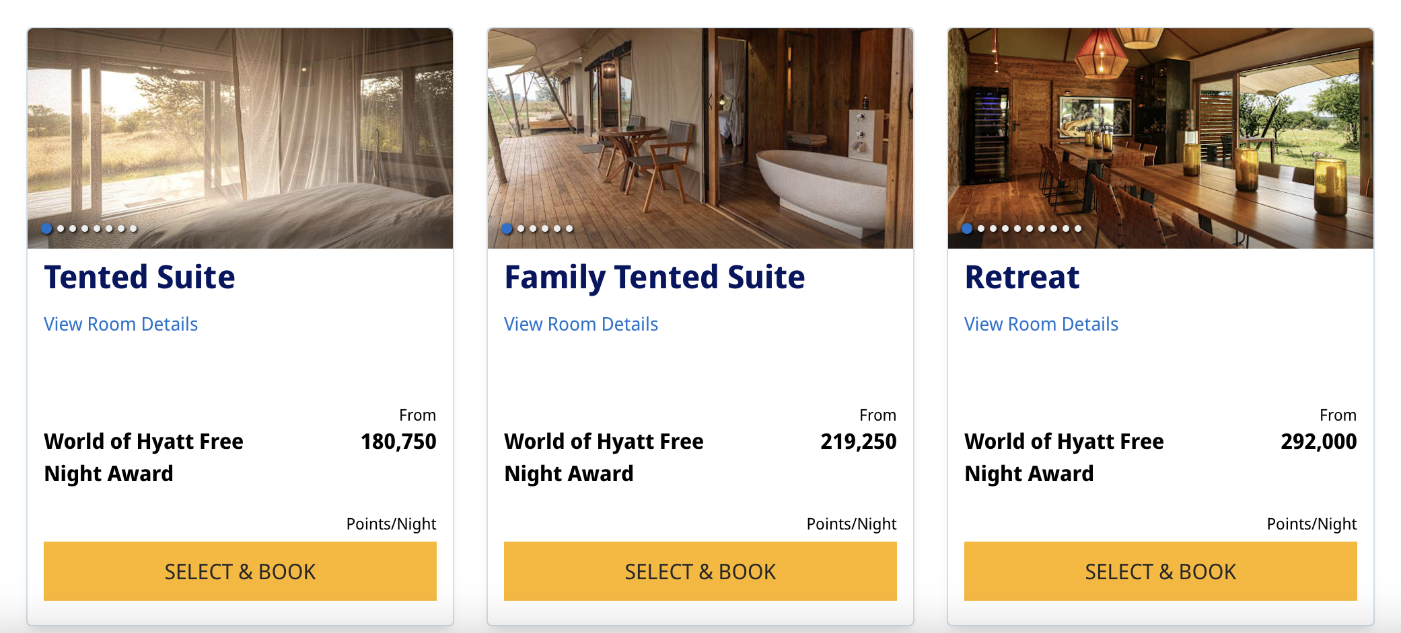Viewport: 1401px width, 633px height.
Task: Open Retreat's View Room Details link
Action: pos(1041,325)
